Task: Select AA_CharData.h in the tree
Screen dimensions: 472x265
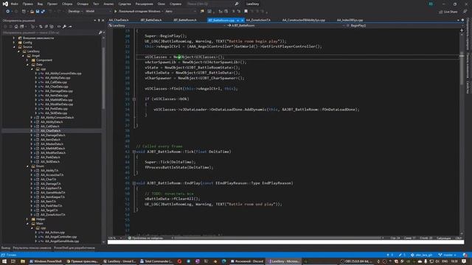Action: coord(50,131)
